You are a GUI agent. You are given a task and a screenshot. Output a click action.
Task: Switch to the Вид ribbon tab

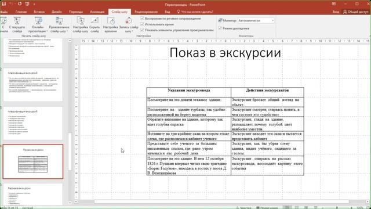168,12
